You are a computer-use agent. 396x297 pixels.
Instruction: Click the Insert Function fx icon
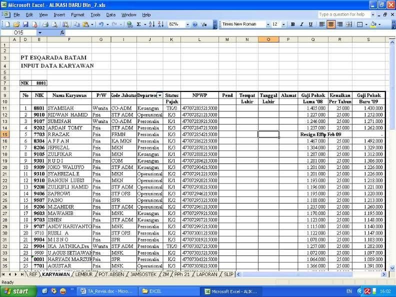pos(62,32)
